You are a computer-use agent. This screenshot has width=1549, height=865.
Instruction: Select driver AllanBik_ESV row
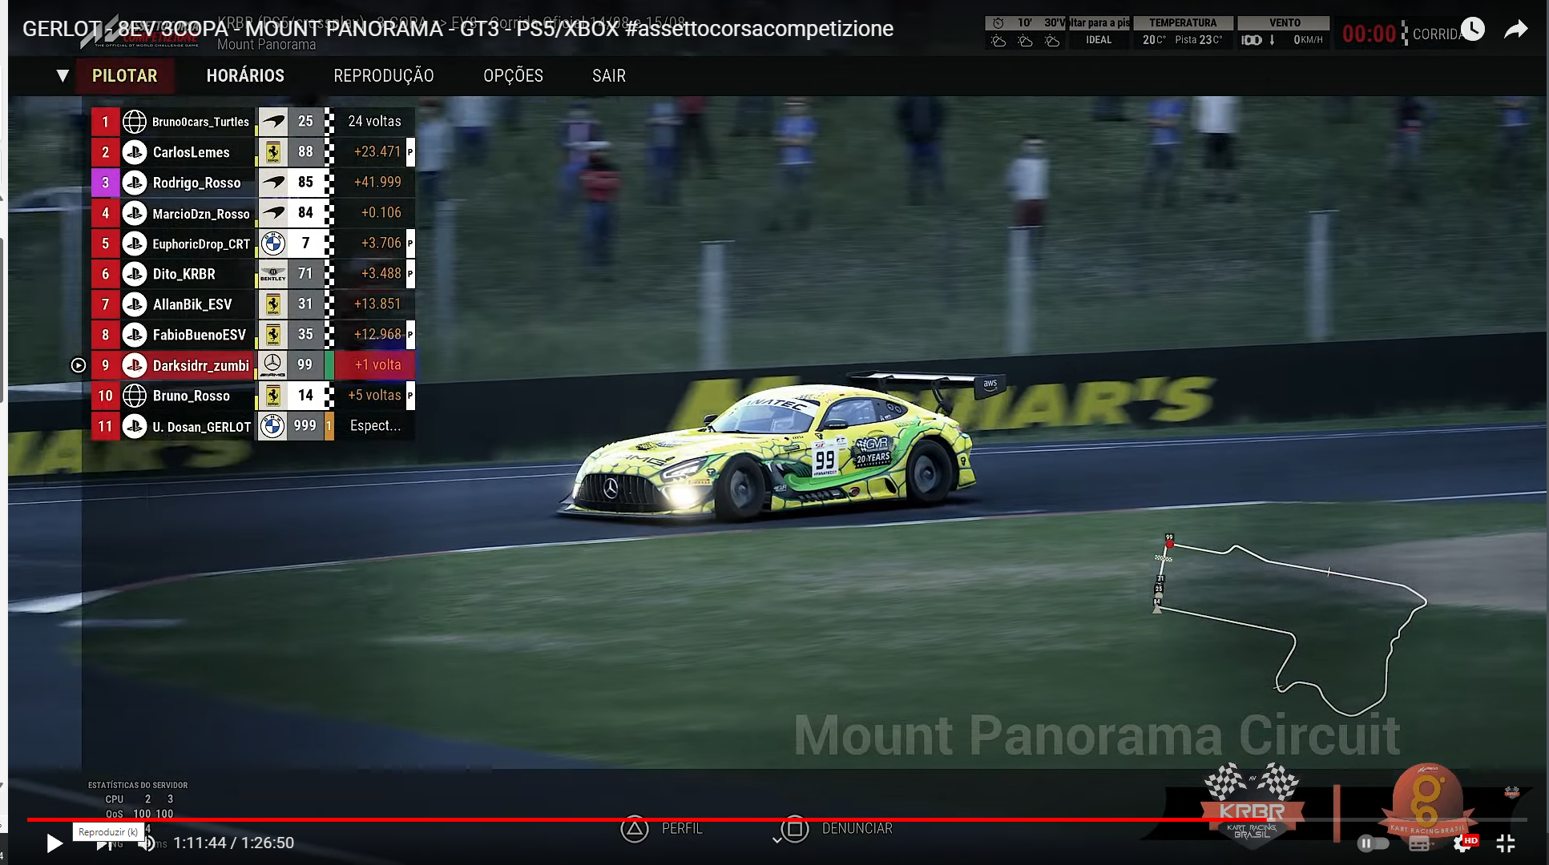252,304
